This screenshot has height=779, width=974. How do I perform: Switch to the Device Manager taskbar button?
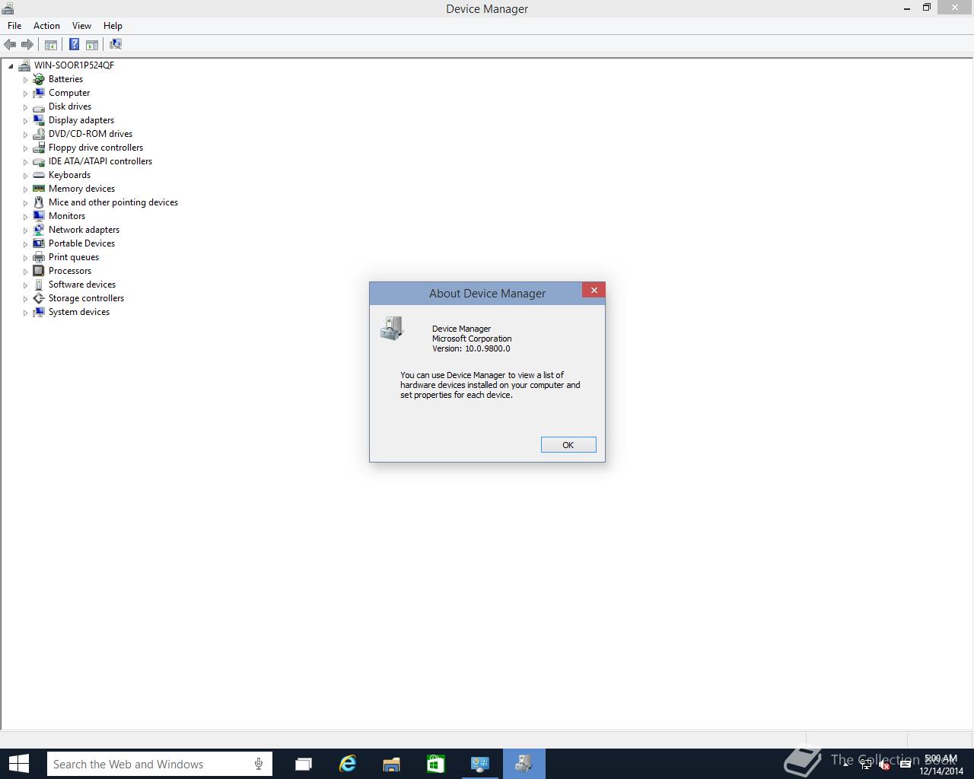point(524,764)
